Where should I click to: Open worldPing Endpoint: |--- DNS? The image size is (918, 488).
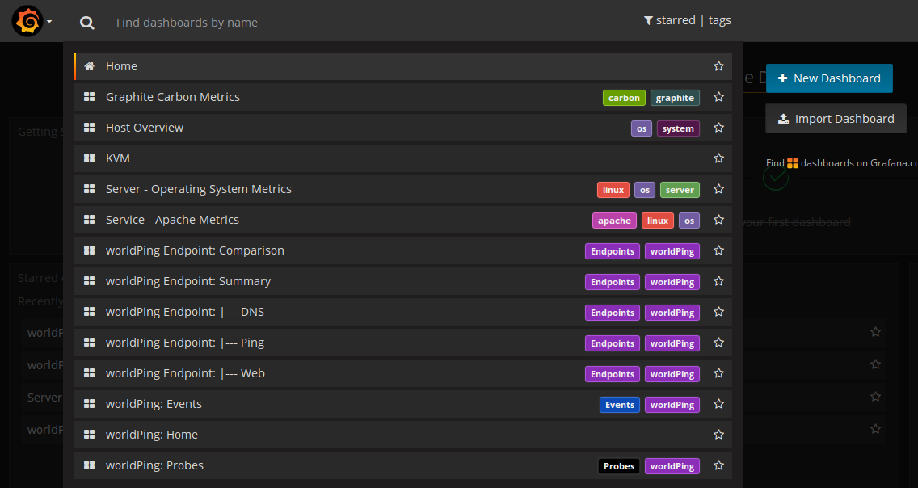click(x=402, y=312)
